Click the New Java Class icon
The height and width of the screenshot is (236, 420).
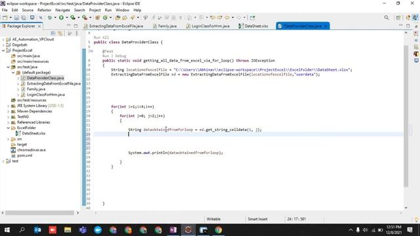[105, 18]
